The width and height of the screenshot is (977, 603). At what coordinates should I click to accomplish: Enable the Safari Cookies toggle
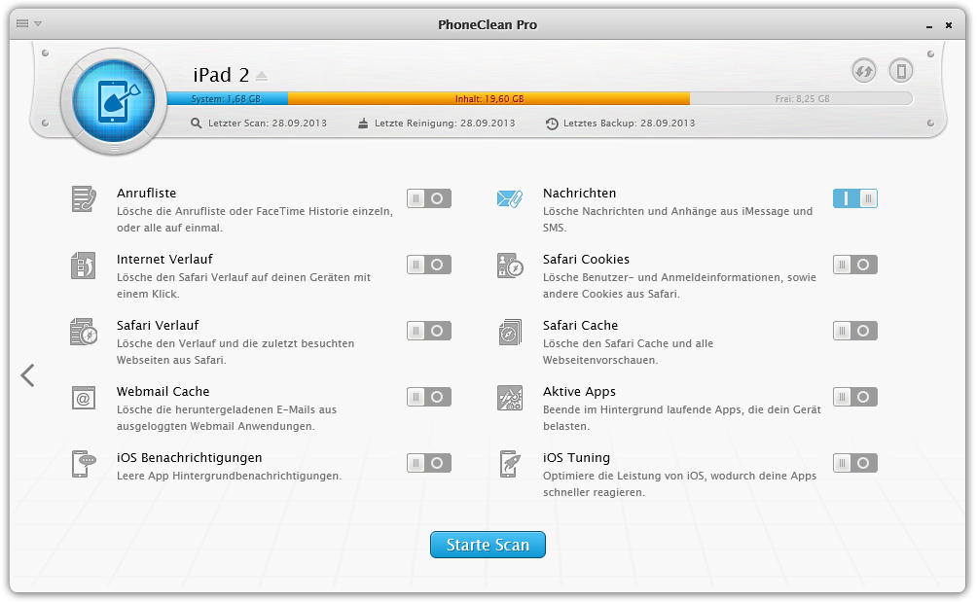point(854,265)
